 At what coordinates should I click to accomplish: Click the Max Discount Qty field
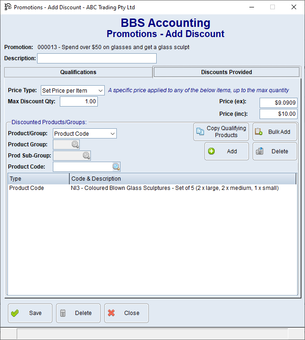point(78,101)
